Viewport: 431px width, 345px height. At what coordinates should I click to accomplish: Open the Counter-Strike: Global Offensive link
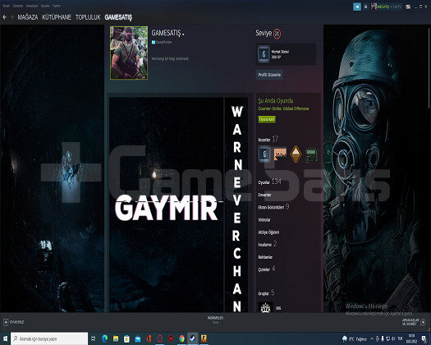click(283, 108)
